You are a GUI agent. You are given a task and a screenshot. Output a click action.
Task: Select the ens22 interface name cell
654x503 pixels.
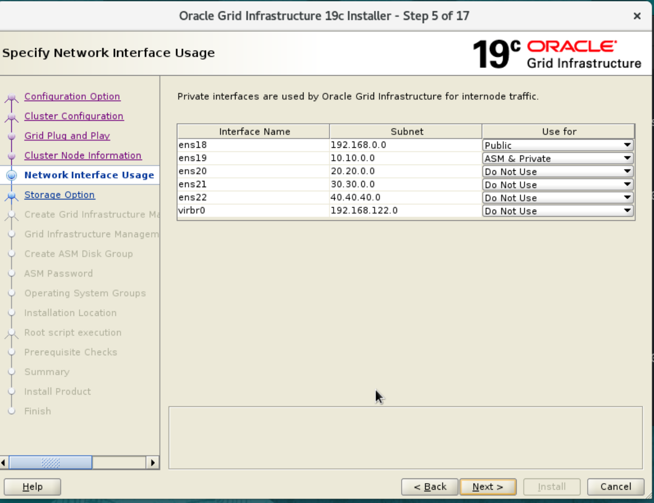tap(253, 197)
